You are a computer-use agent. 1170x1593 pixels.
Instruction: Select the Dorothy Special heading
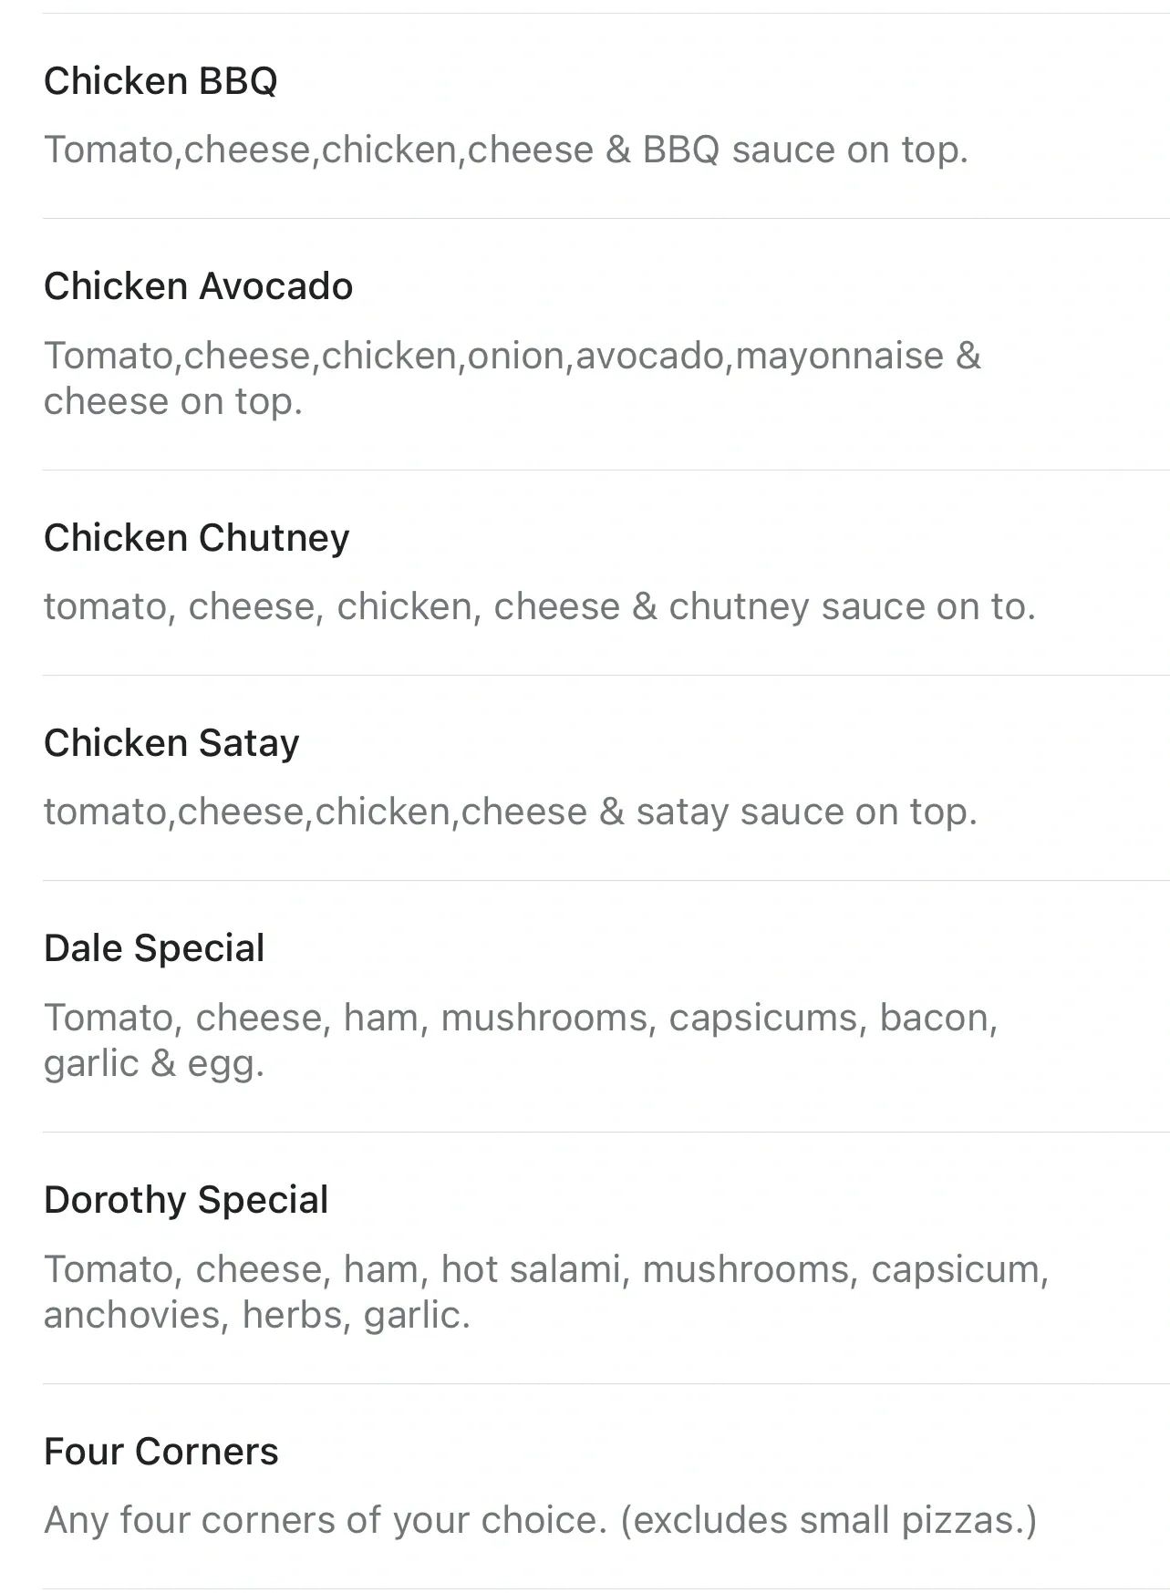point(186,1200)
